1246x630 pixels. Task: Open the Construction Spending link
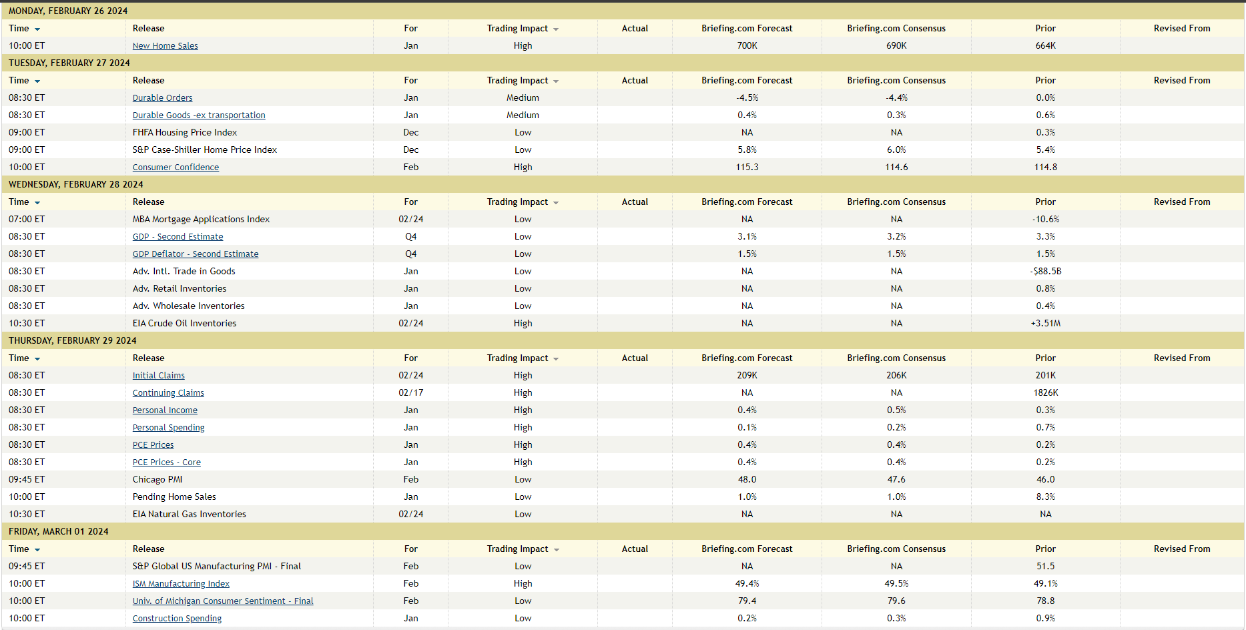pos(177,619)
